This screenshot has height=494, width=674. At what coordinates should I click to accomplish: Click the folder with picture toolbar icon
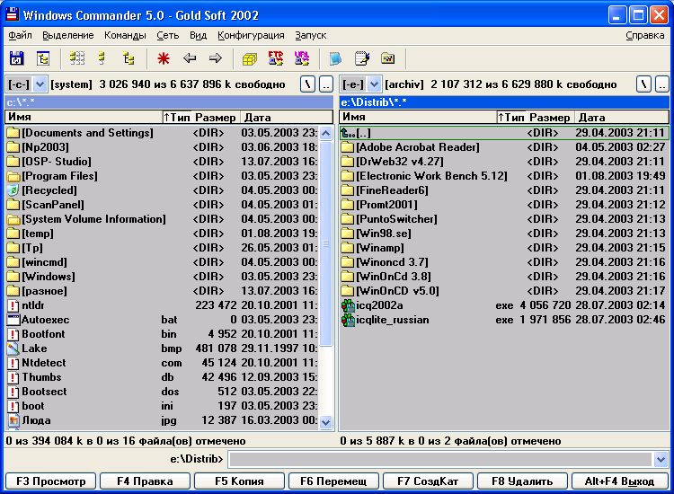tap(387, 58)
